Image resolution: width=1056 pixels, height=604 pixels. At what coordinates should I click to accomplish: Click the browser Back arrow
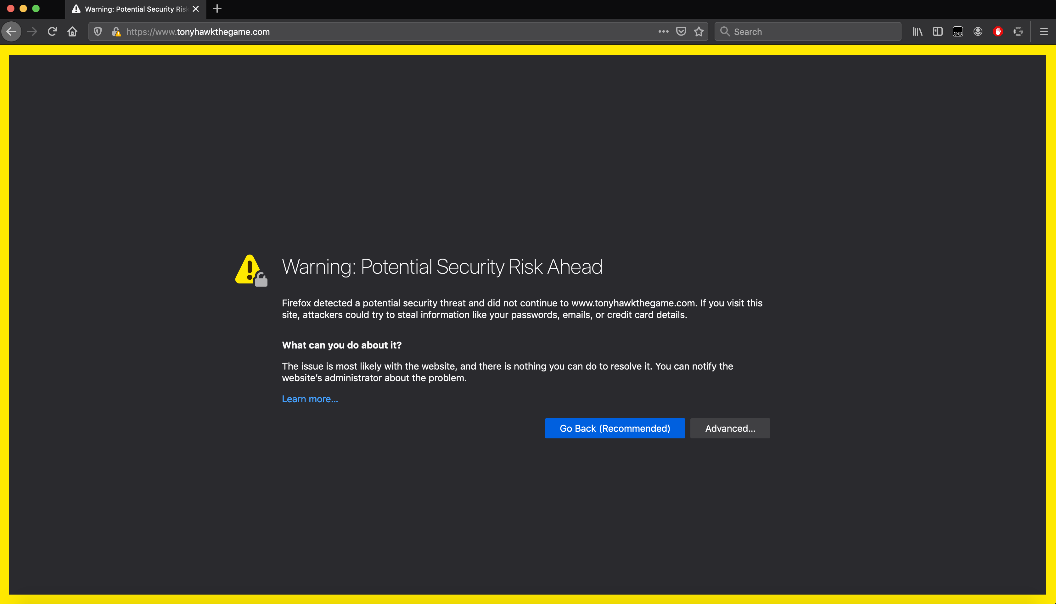[11, 31]
